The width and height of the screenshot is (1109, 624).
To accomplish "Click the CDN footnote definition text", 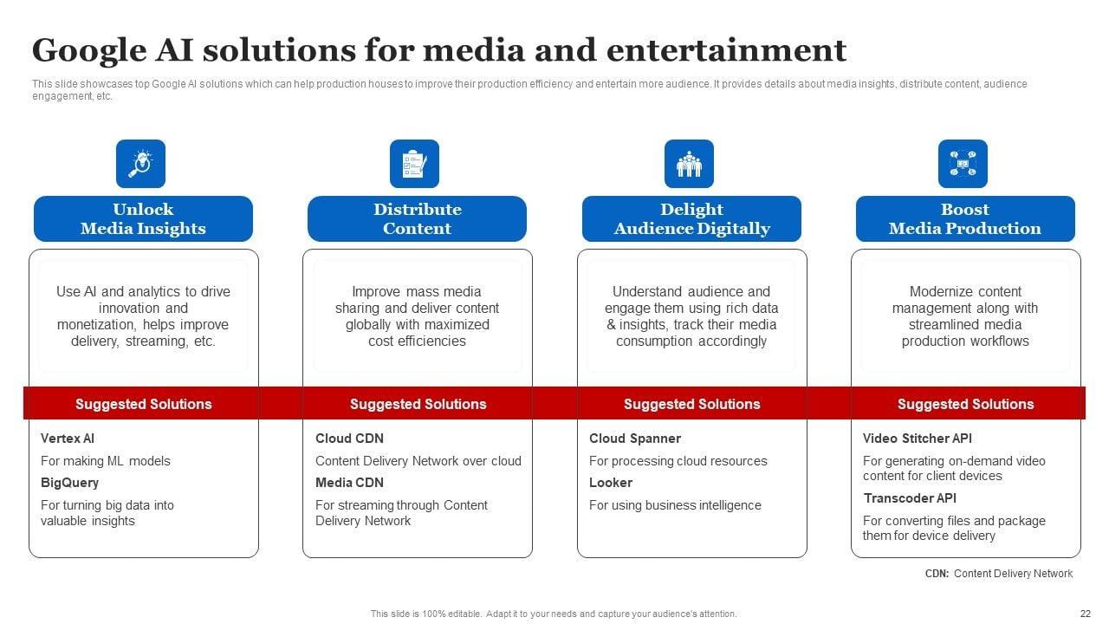I will (x=998, y=574).
